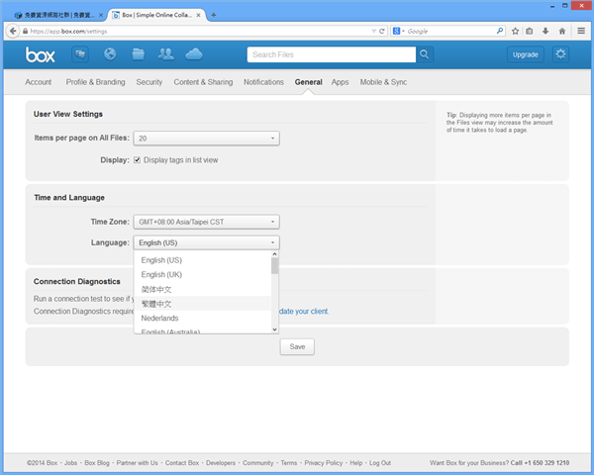Open the files folder icon in header
This screenshot has width=594, height=475.
tap(138, 53)
